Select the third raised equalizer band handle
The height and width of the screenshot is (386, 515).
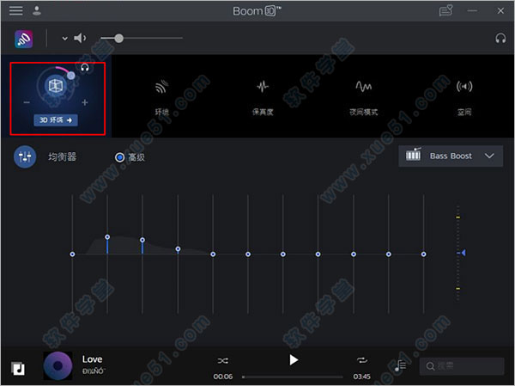142,240
